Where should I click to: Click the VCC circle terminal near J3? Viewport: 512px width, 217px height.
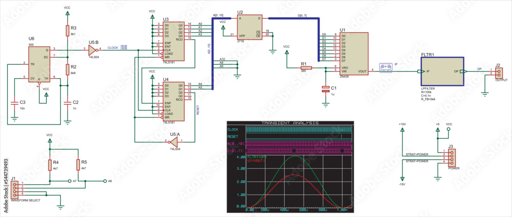point(449,129)
